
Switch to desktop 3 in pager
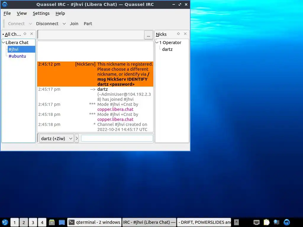[33, 222]
